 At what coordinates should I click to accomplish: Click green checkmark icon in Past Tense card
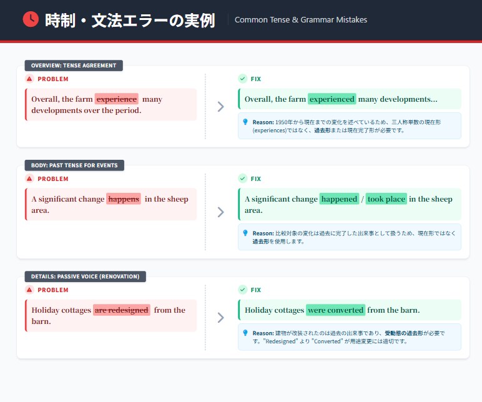[x=242, y=179]
